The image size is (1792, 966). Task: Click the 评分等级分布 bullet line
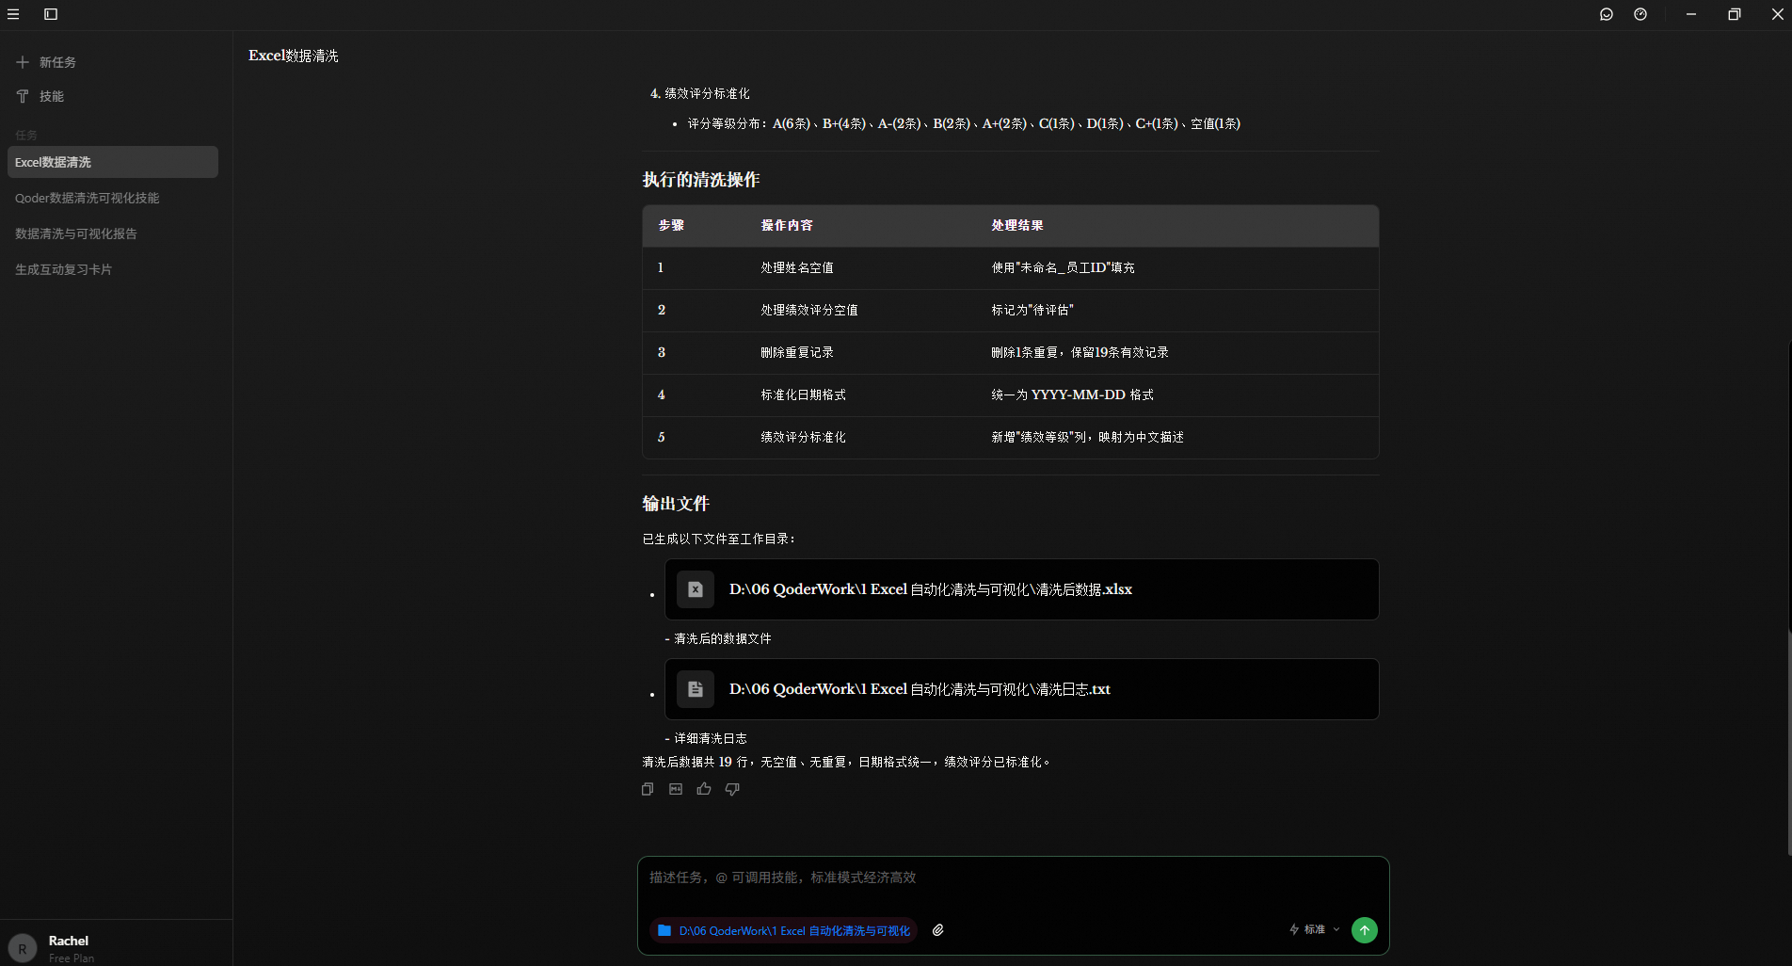coord(964,124)
